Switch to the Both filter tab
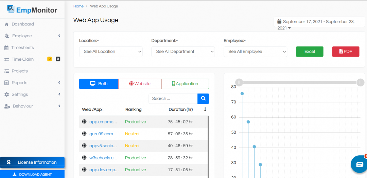Screen dimensions: 367x178 (x=99, y=84)
